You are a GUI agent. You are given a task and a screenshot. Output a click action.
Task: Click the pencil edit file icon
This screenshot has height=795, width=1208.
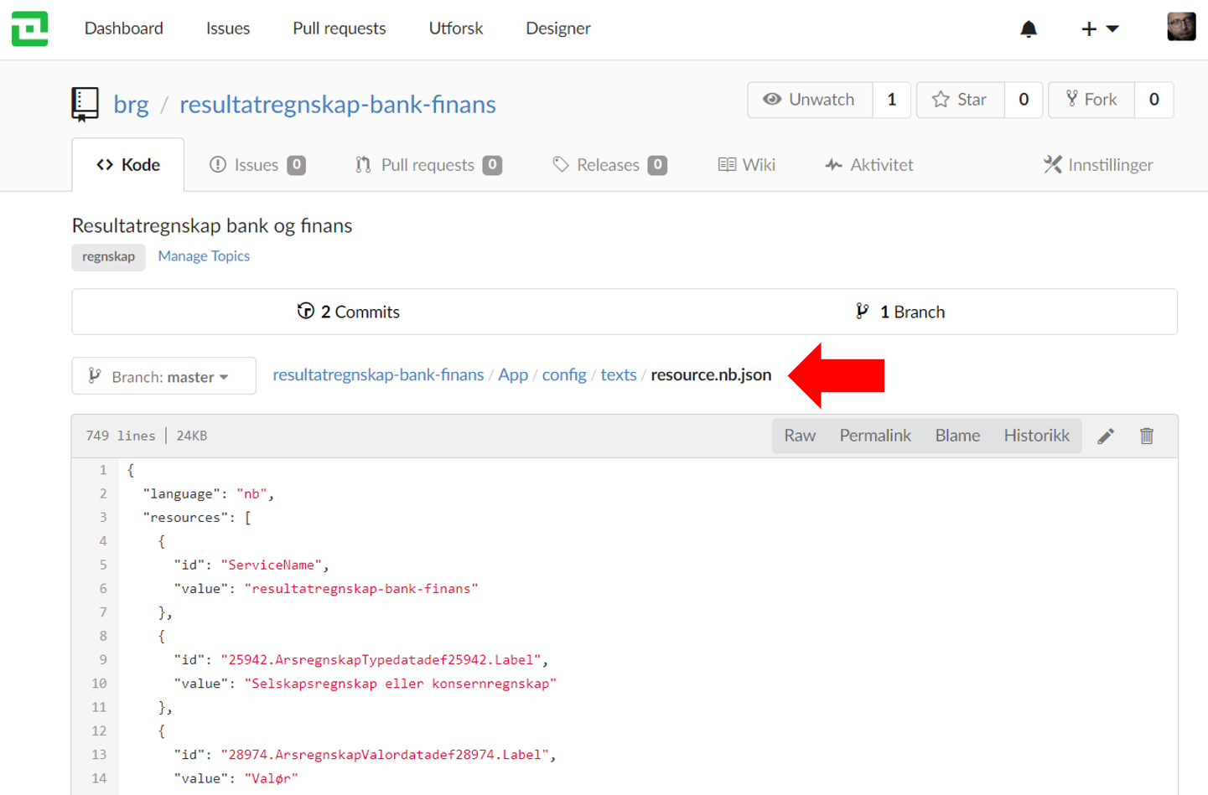[1106, 436]
